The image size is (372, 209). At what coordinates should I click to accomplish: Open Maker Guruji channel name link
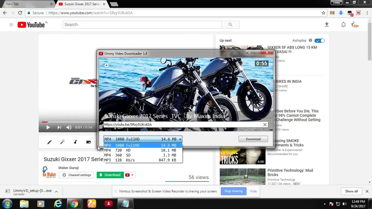pos(69,168)
